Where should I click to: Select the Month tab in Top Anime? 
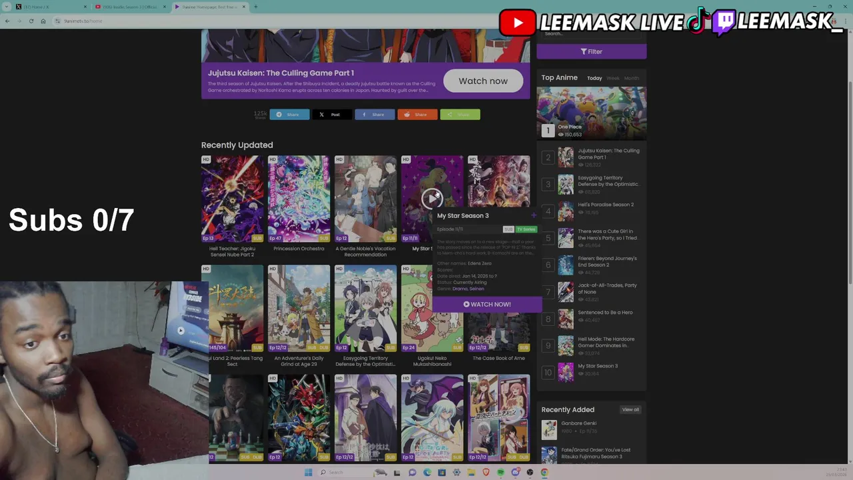631,78
